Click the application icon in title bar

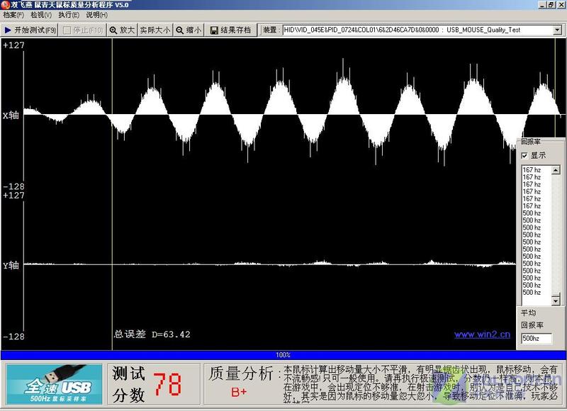click(5, 4)
